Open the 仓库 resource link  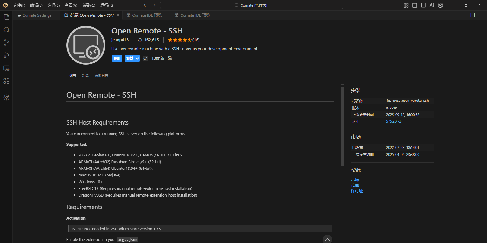coord(355,185)
